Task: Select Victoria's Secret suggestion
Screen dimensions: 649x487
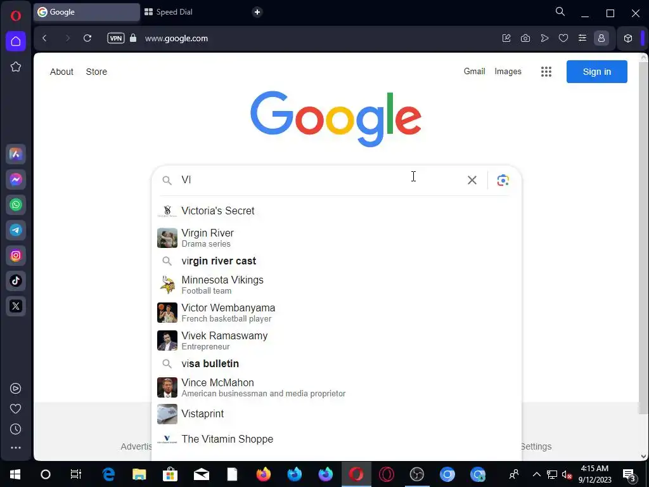Action: [x=337, y=211]
